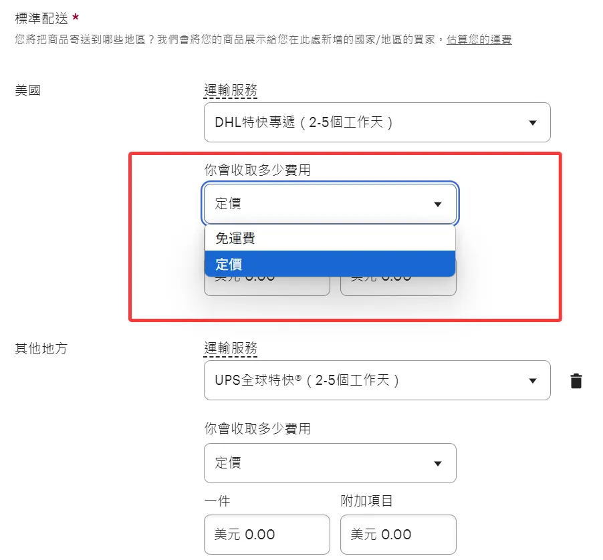Focus the 附加項目 price field for 其他地方
Image resolution: width=603 pixels, height=560 pixels.
pos(398,535)
